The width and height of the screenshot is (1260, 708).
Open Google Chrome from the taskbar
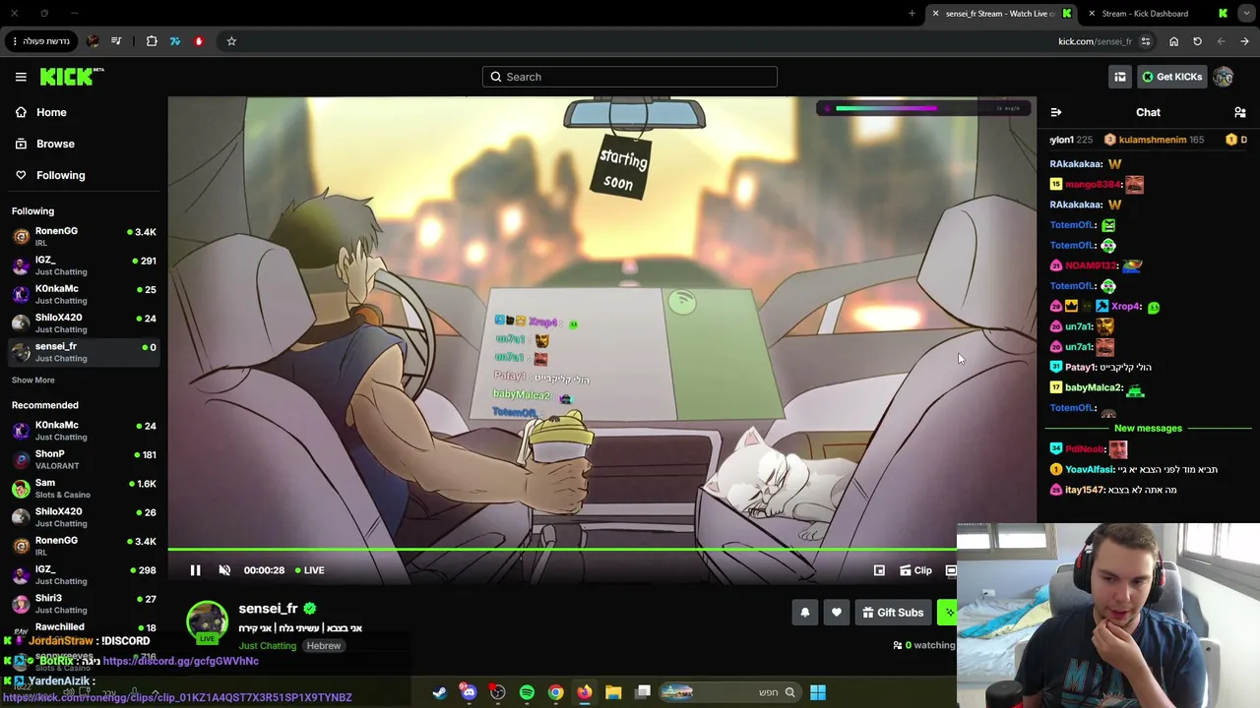[556, 692]
